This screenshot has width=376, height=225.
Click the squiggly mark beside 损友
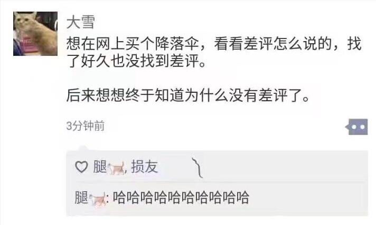[x=197, y=168]
